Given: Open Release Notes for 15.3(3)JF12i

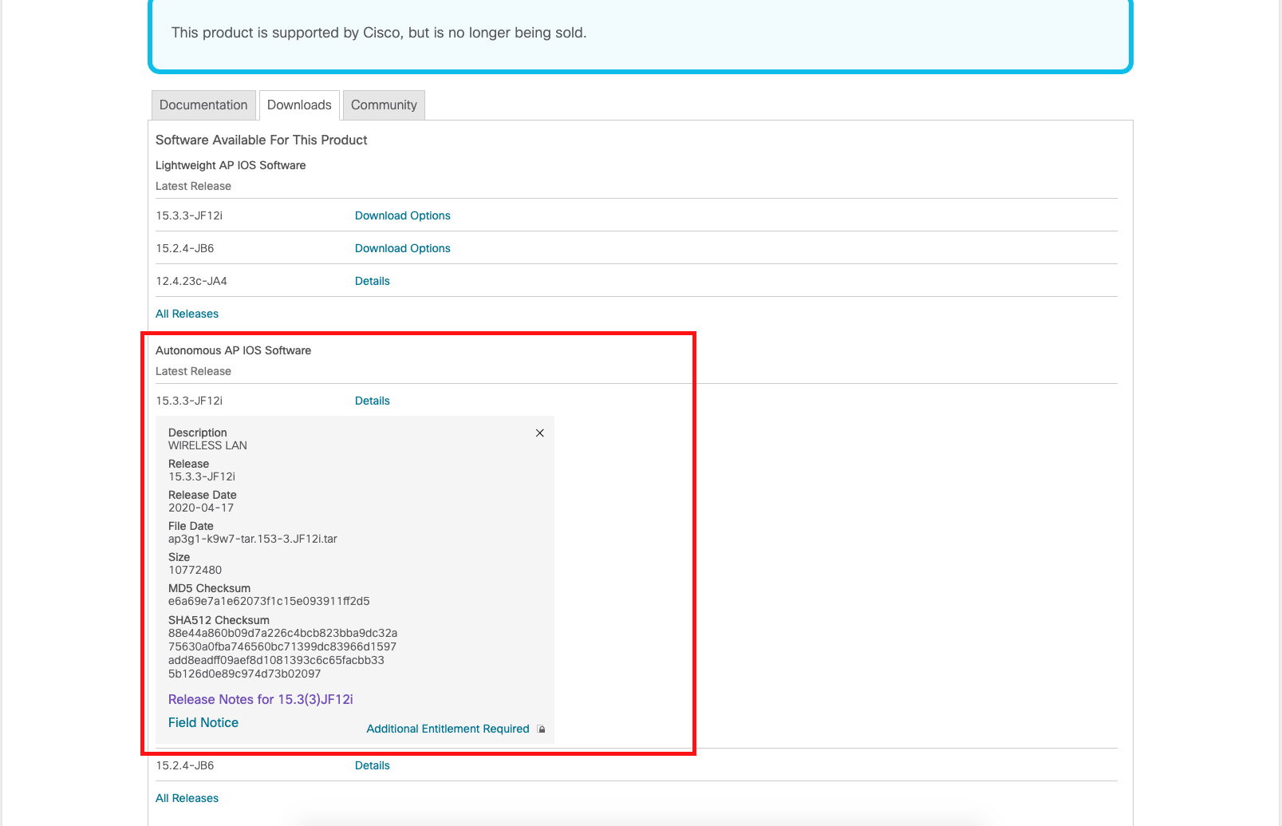Looking at the screenshot, I should (x=261, y=699).
